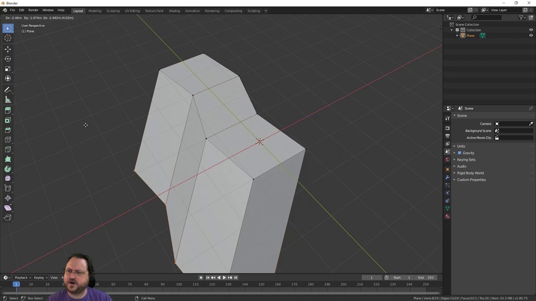
Task: Hide Collection with its eye icon
Action: pos(531,30)
